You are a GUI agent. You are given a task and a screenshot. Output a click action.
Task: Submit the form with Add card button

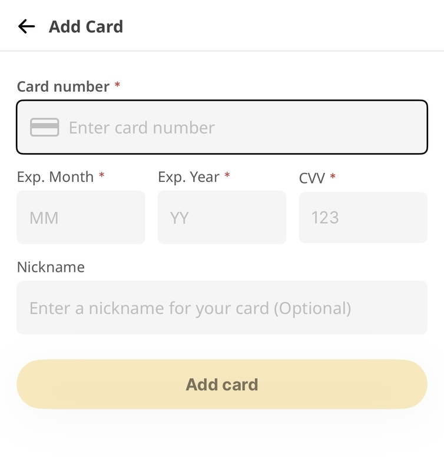coord(222,384)
